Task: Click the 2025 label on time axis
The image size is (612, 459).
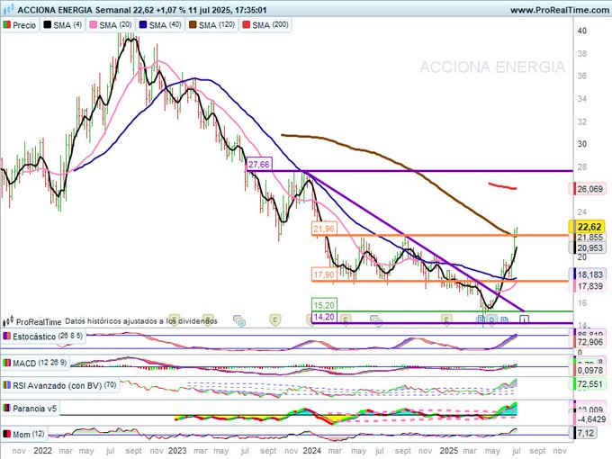Action: (x=448, y=451)
